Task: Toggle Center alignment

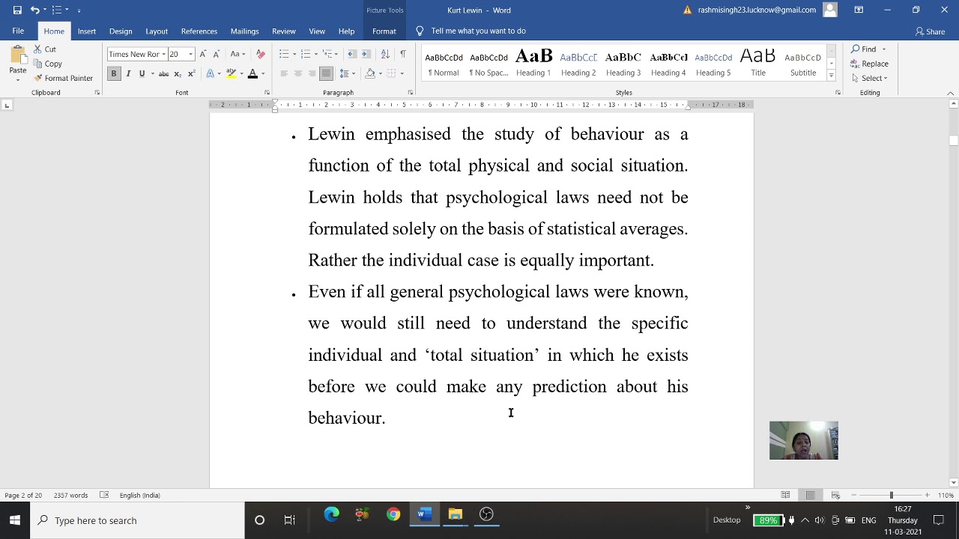Action: click(x=297, y=73)
